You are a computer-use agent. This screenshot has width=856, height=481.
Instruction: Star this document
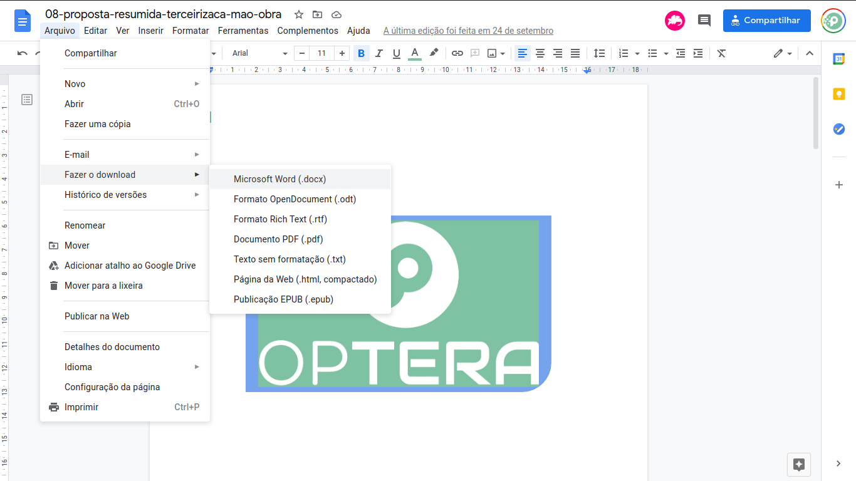pos(299,14)
